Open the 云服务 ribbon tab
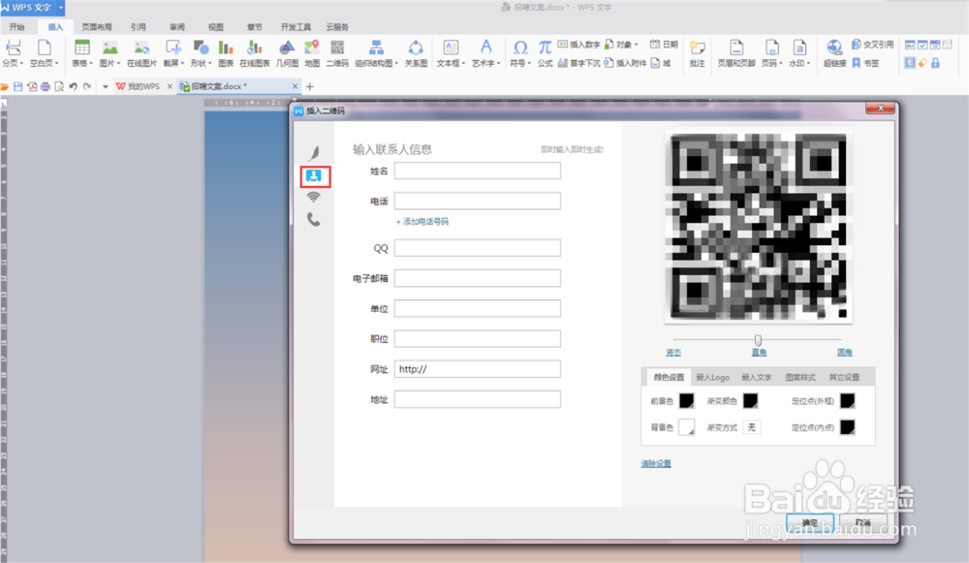The height and width of the screenshot is (563, 969). point(337,27)
